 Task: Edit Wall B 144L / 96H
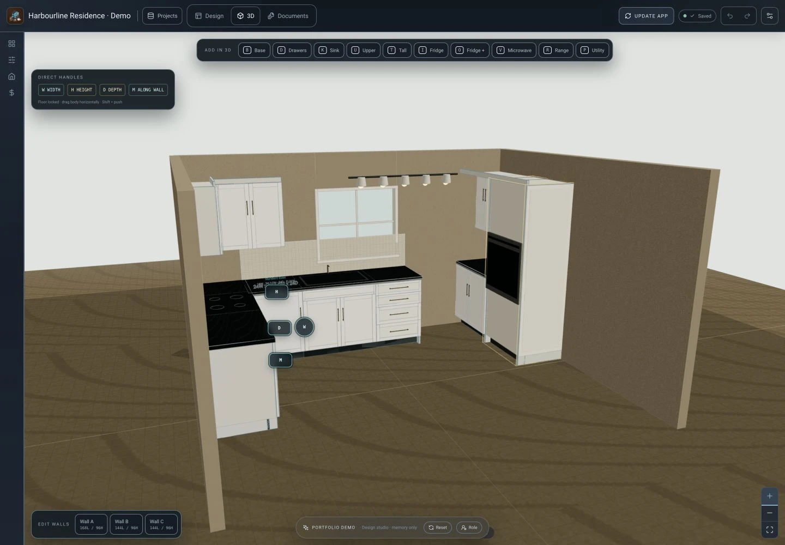point(126,524)
